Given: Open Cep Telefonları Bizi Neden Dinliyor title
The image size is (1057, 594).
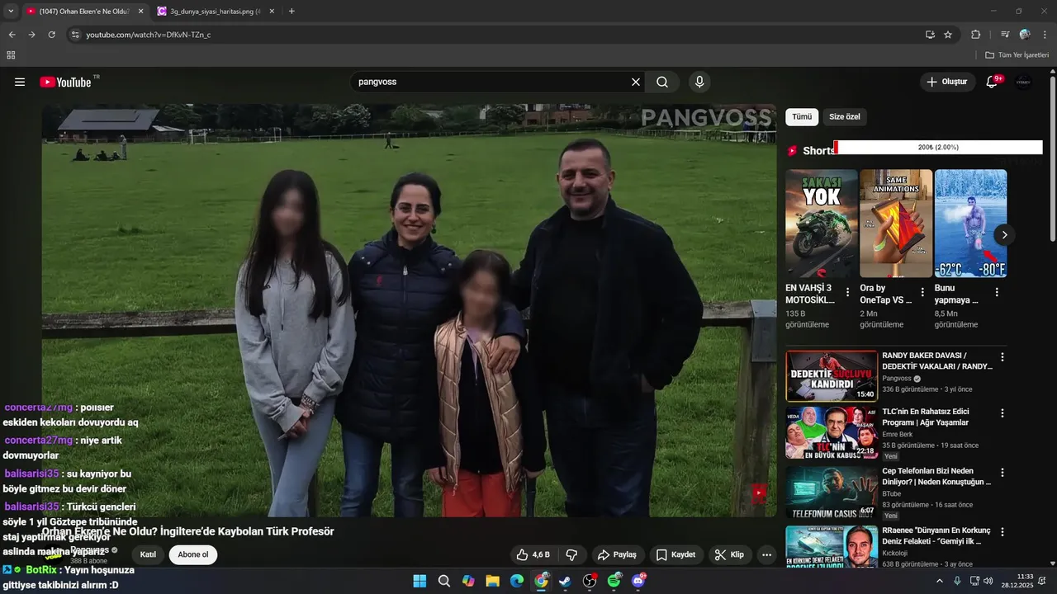Looking at the screenshot, I should coord(936,476).
